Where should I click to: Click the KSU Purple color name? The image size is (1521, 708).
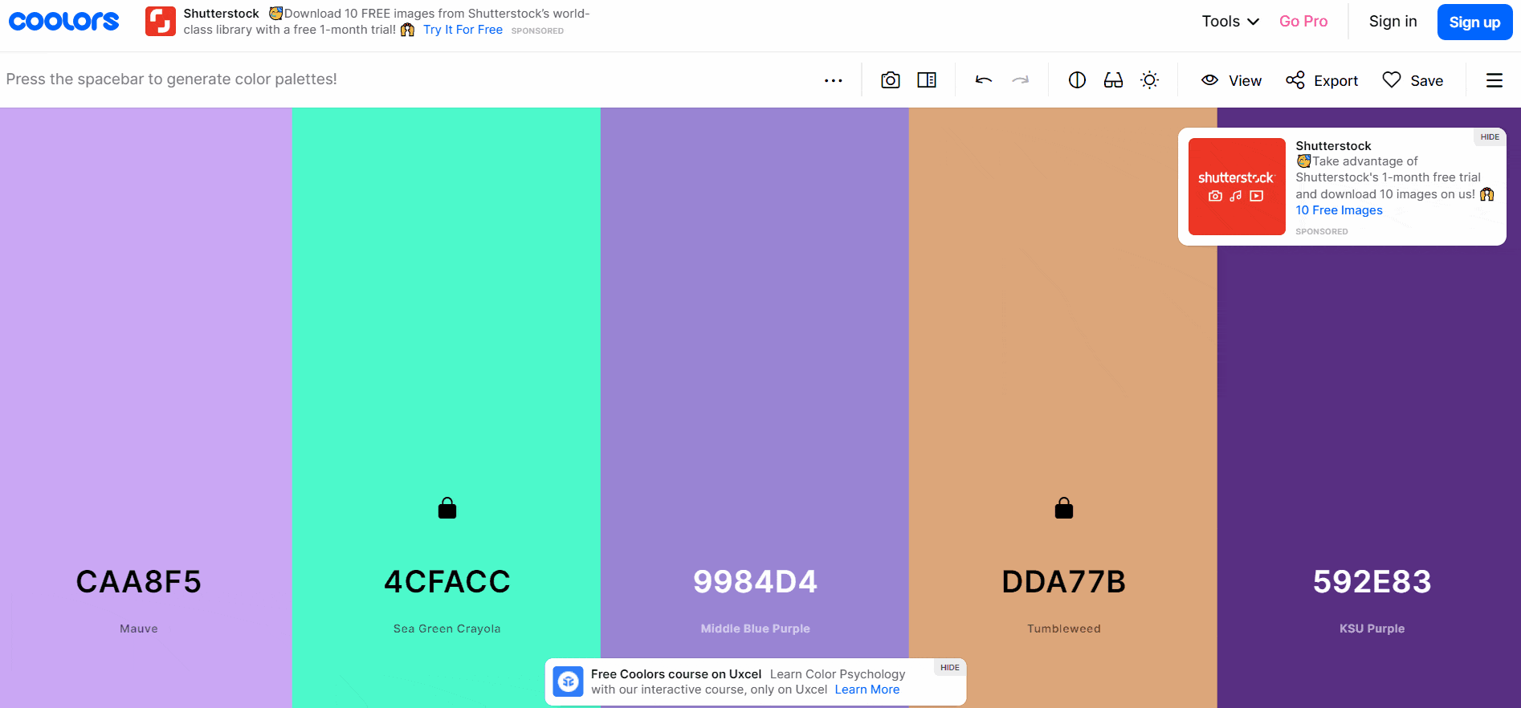coord(1372,629)
